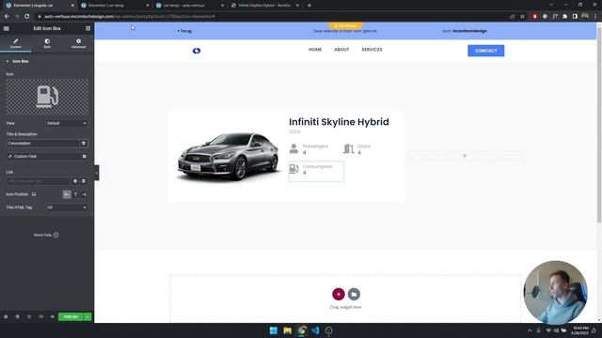Open dynamic tags for the Link field

(84, 181)
